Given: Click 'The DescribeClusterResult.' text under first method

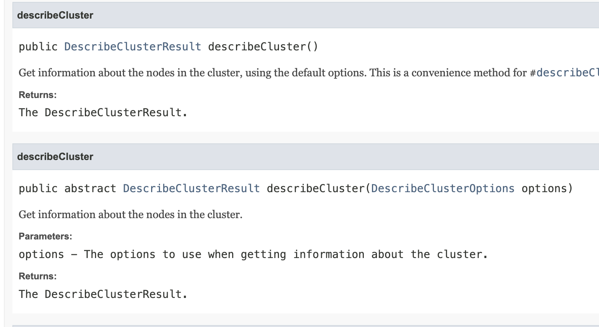Looking at the screenshot, I should point(103,113).
